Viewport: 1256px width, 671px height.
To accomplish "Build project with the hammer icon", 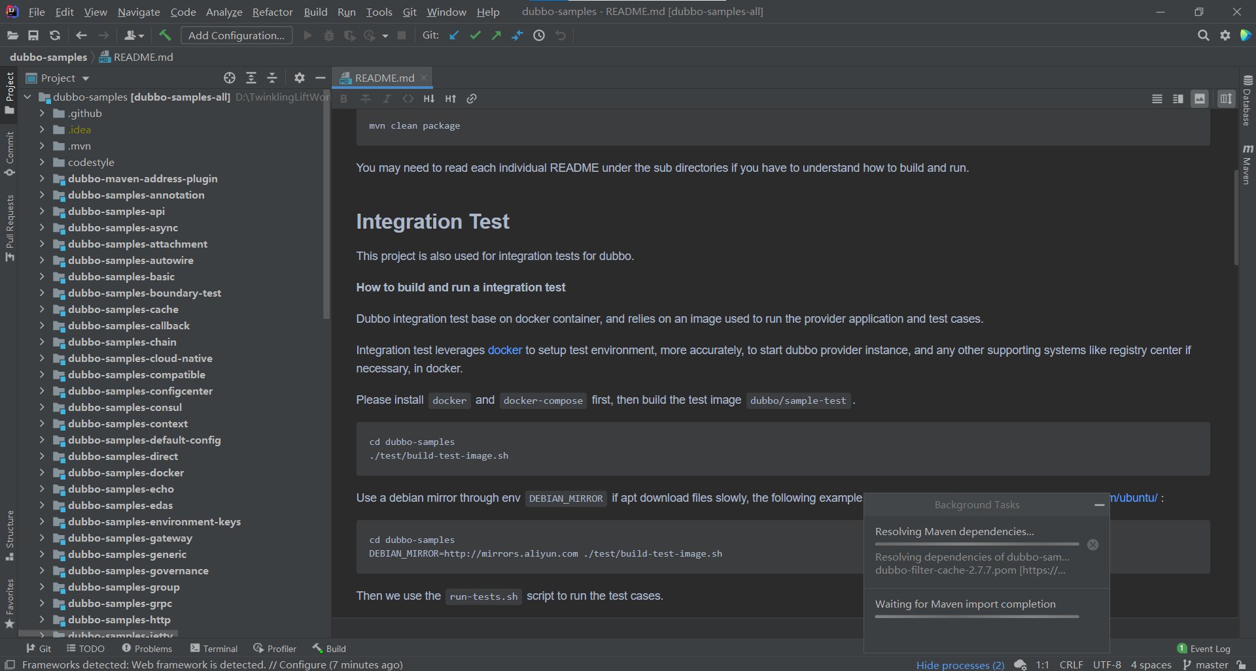I will click(165, 35).
